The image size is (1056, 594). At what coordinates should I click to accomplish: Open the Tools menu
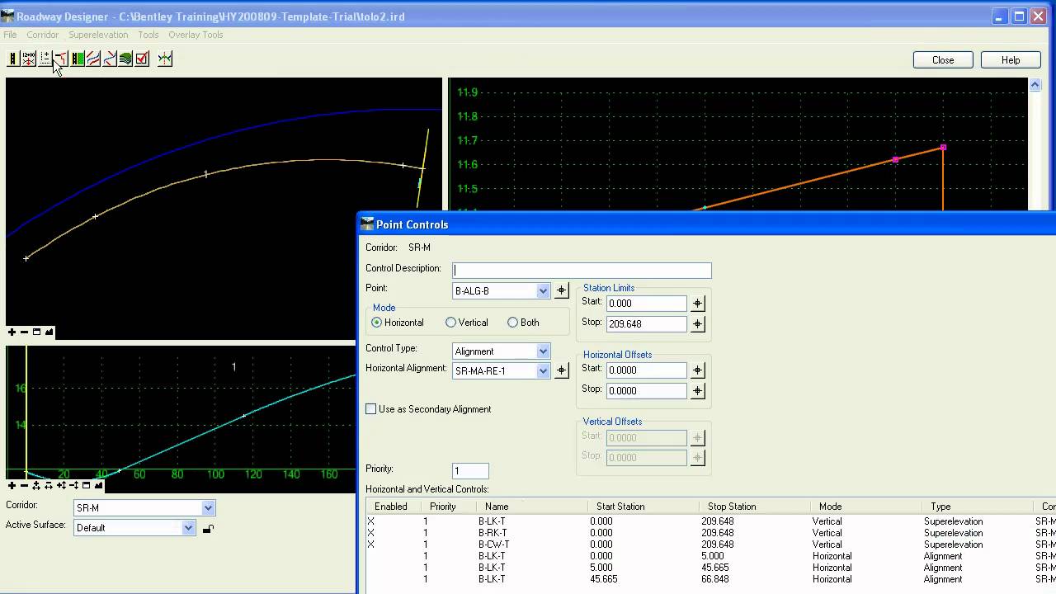tap(148, 35)
